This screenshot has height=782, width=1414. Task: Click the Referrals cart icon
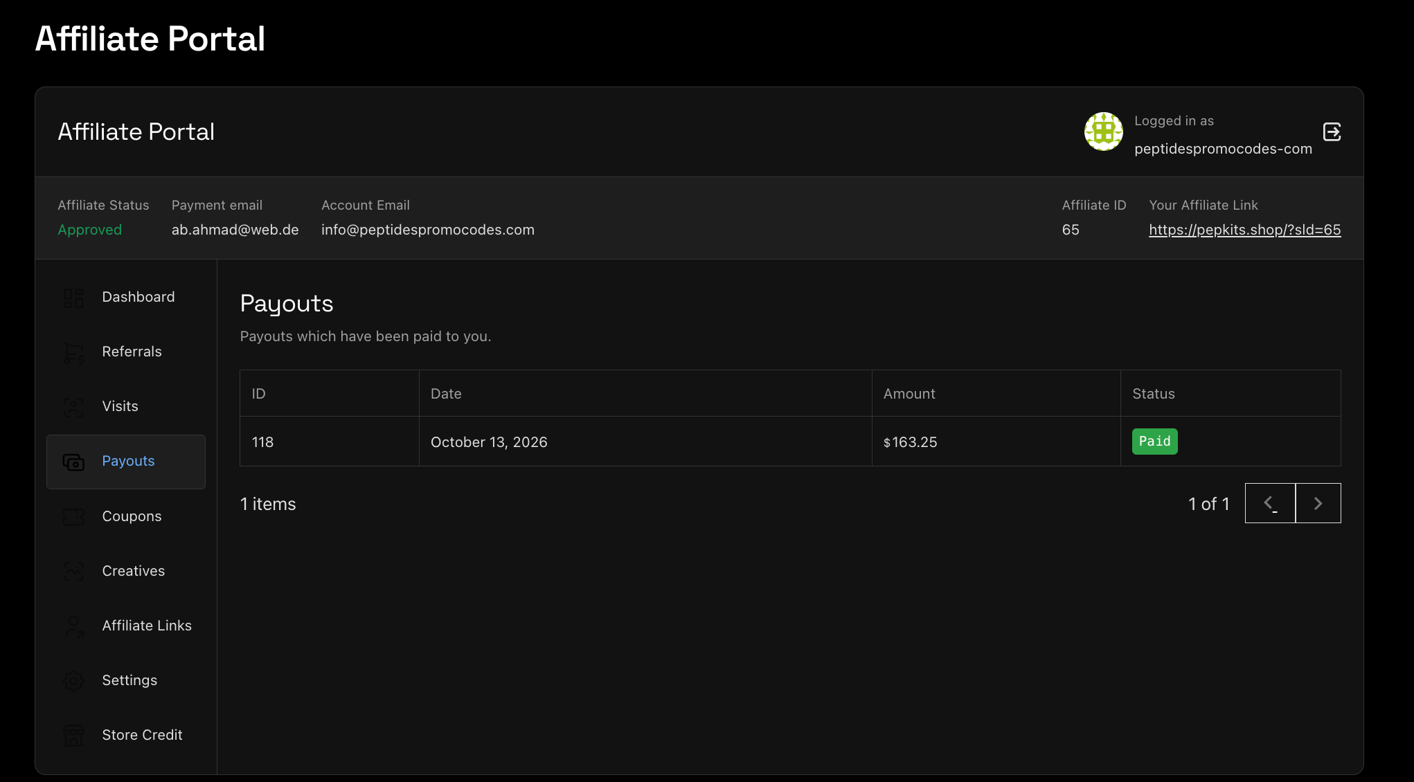(x=73, y=352)
